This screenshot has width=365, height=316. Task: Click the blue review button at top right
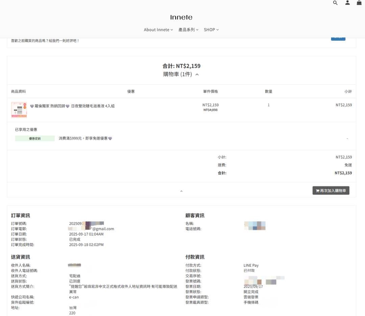click(x=338, y=38)
